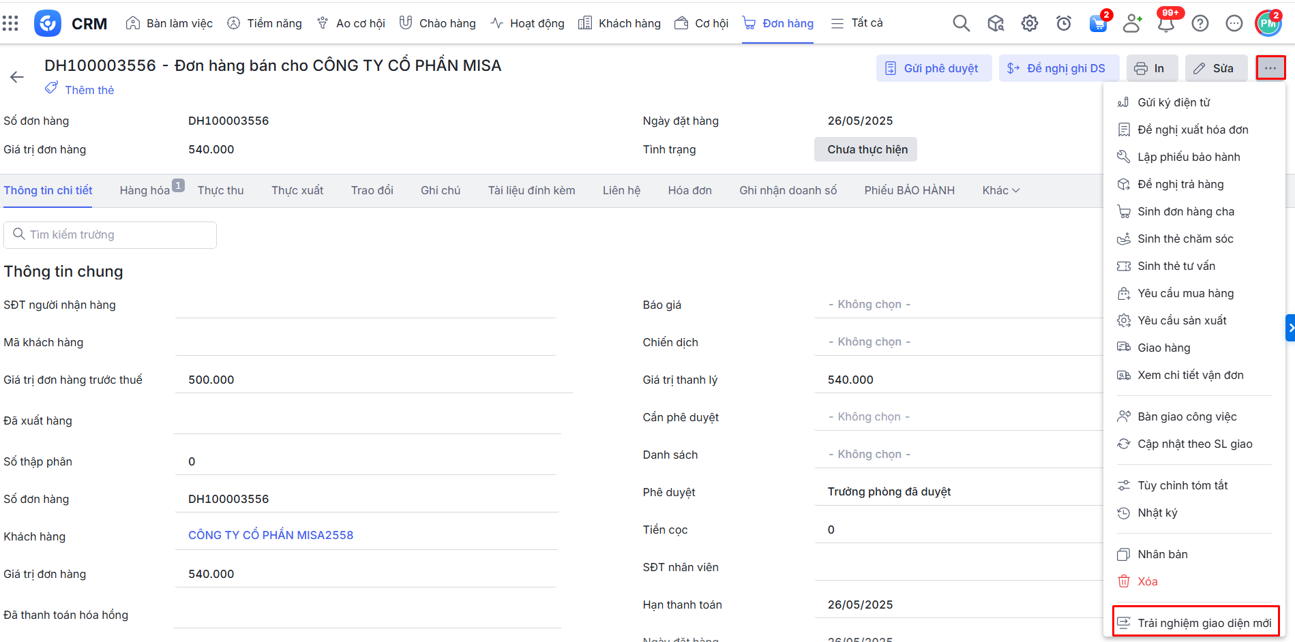Click the Gửi phê duyệt button

coord(933,68)
